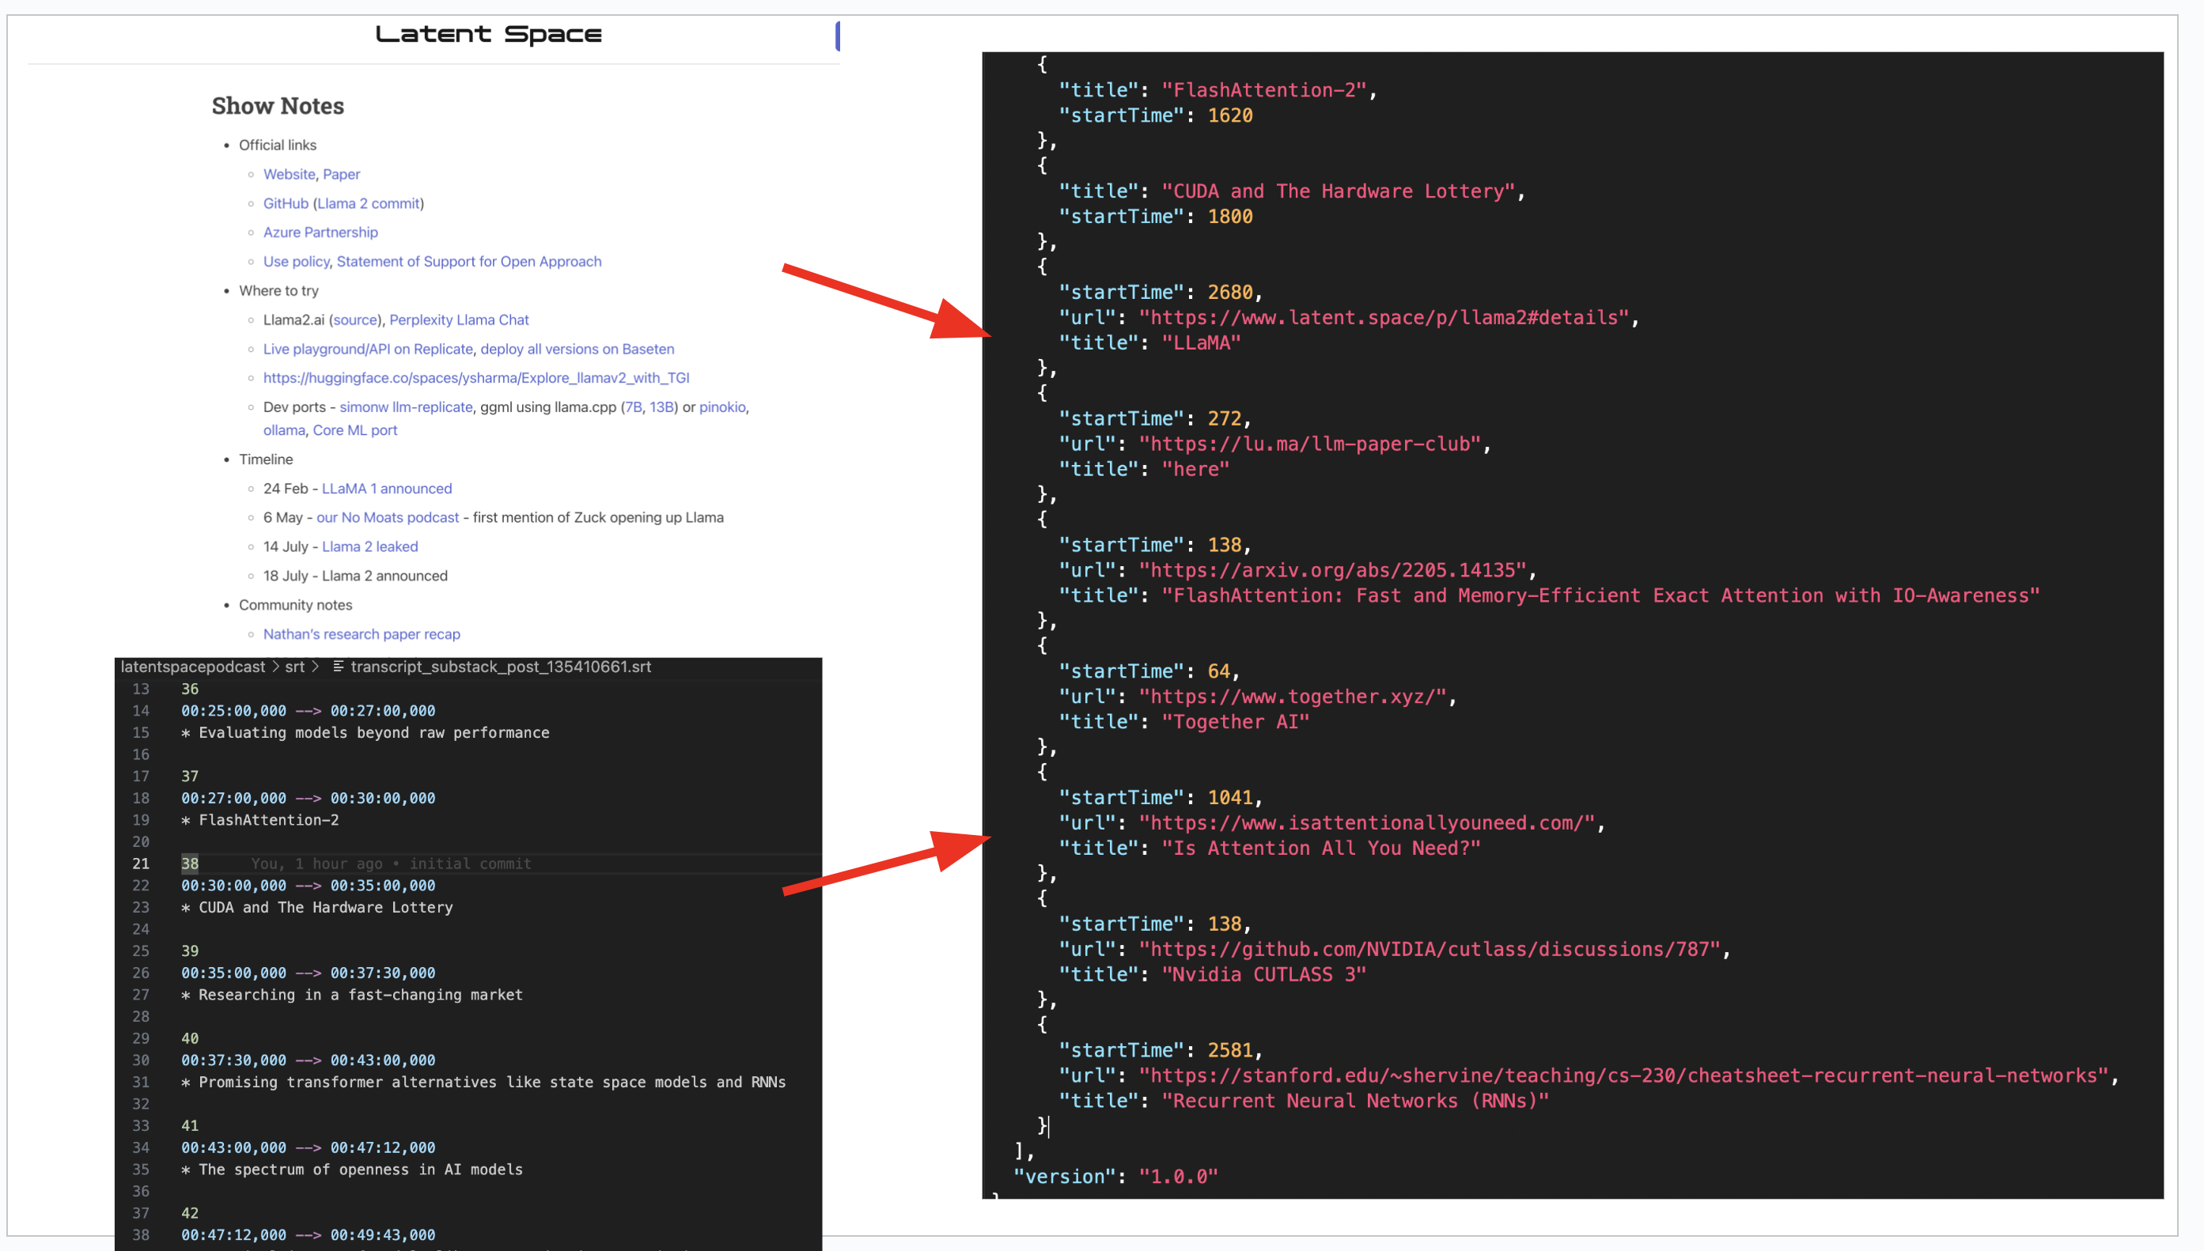Click the file icon beside transcript_substack_post_135410661.srt
Viewport: 2204px width, 1251px height.
(x=338, y=667)
